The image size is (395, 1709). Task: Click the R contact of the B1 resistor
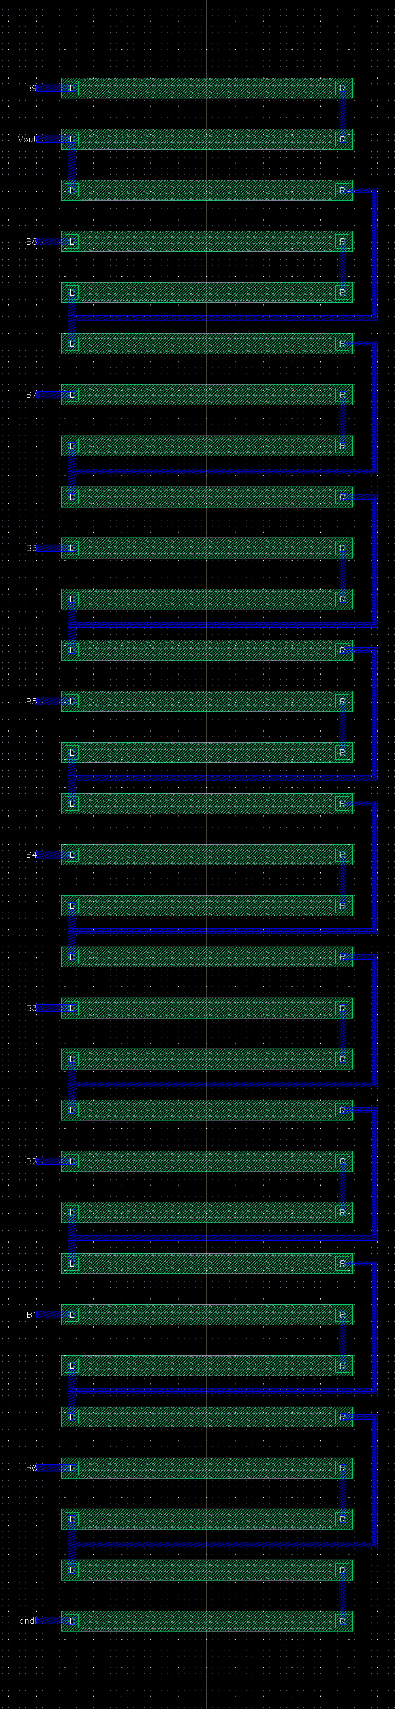pos(342,1314)
